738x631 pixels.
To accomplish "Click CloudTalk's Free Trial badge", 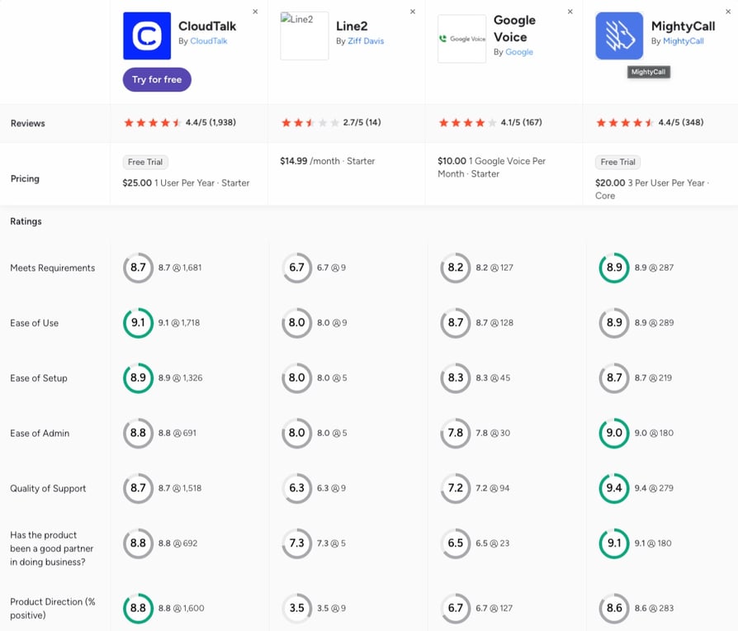I will (145, 162).
